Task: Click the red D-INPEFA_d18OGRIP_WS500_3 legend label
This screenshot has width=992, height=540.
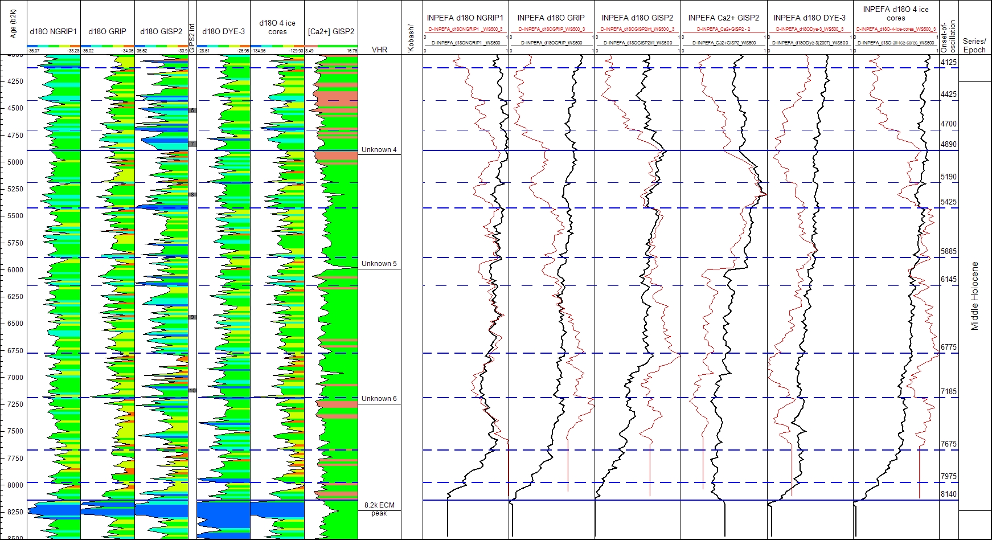Action: 551,29
